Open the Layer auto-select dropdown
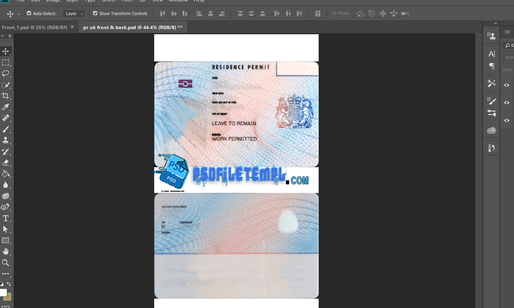The image size is (514, 308). tap(74, 14)
